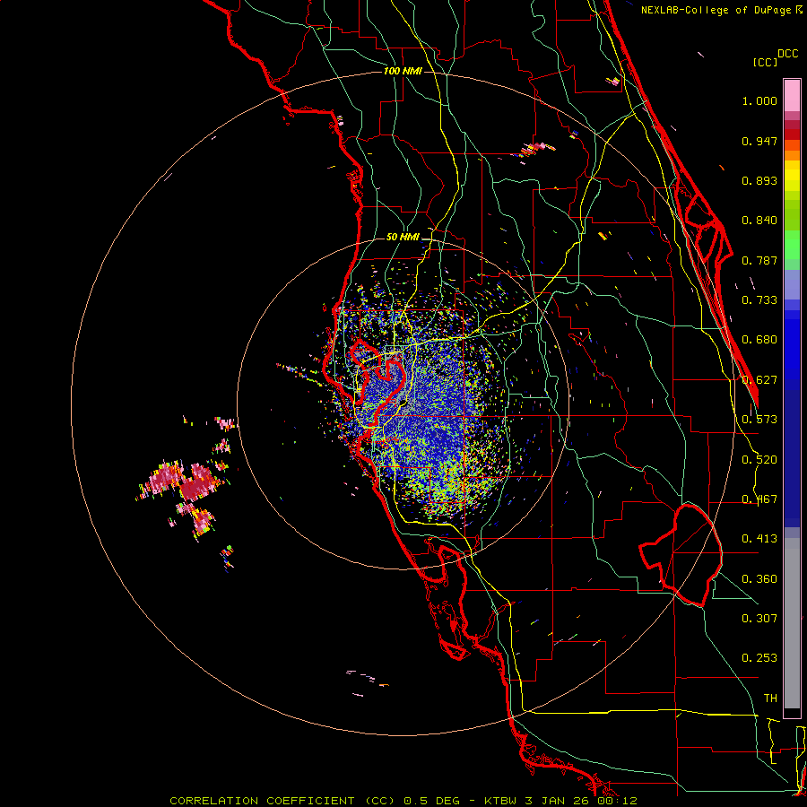Click the 0.520 scale value
The image size is (807, 807).
759,460
